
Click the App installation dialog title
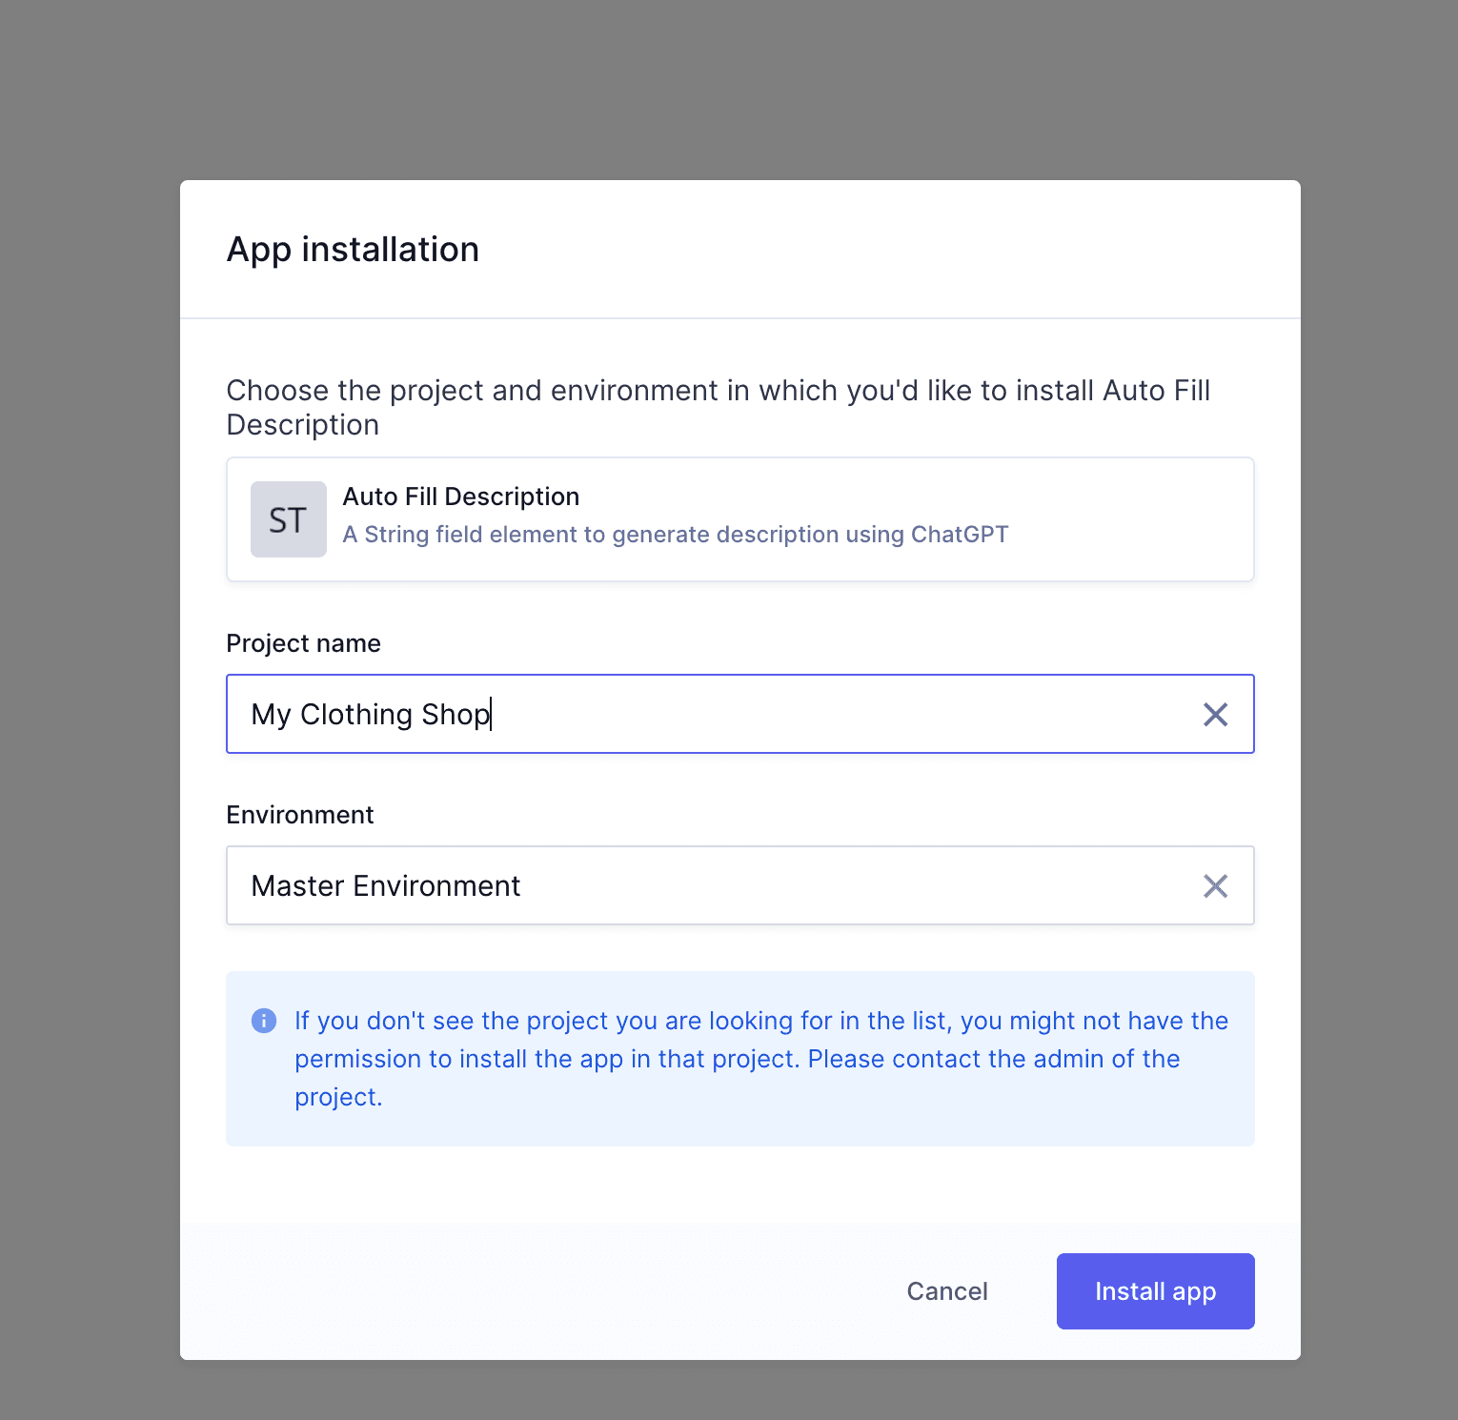(x=353, y=249)
